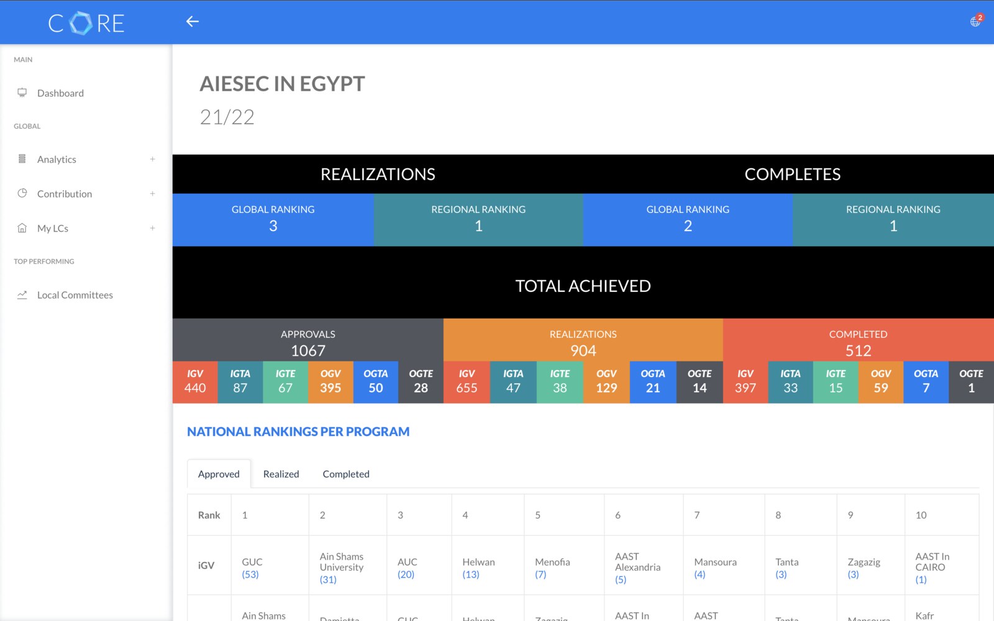Click the Contribution pie chart icon
994x621 pixels.
[x=22, y=193]
